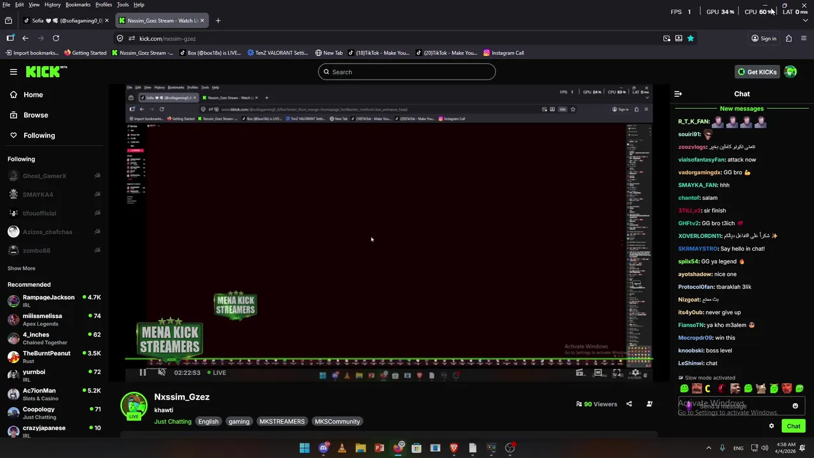The height and width of the screenshot is (458, 814).
Task: Open the Windows Start menu
Action: 305,448
